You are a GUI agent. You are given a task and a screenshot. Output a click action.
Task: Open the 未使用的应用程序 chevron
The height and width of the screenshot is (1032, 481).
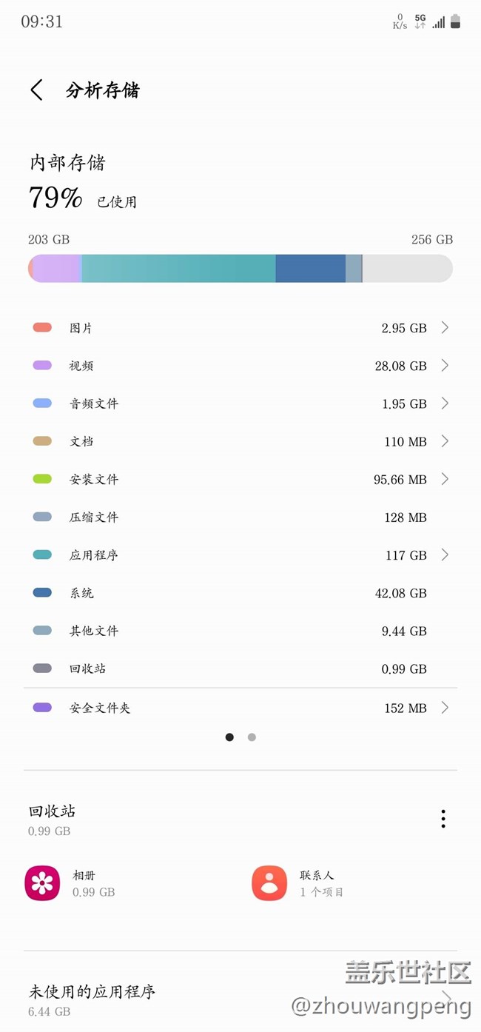pos(446,996)
